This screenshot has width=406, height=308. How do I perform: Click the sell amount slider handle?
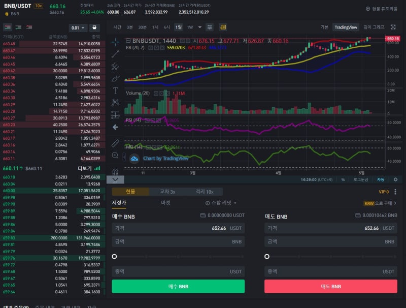(267, 257)
